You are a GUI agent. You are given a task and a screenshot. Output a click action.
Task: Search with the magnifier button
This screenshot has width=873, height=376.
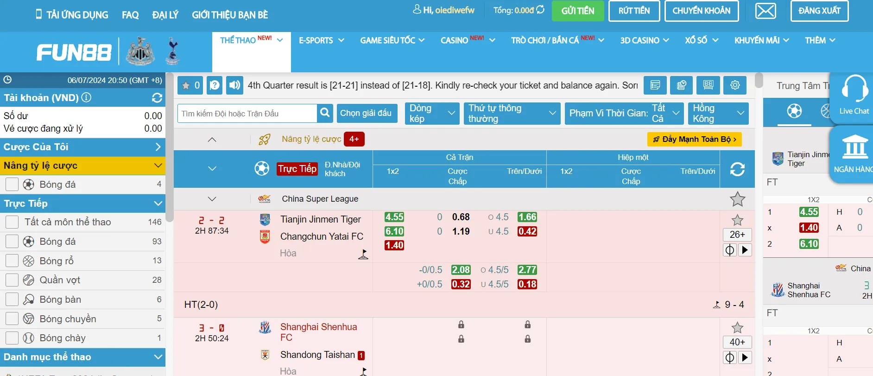325,113
